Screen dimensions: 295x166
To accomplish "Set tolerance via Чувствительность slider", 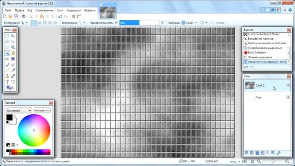I will tap(139, 23).
